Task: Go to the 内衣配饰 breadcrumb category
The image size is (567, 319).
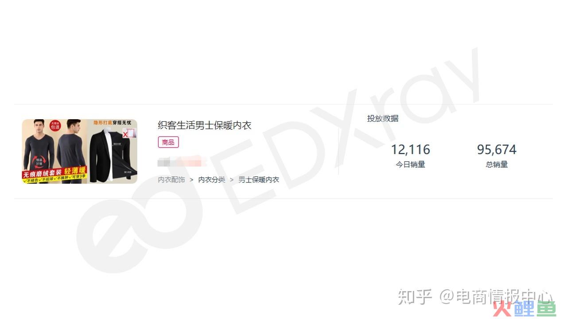Action: pyautogui.click(x=171, y=179)
